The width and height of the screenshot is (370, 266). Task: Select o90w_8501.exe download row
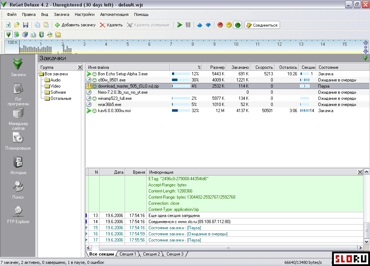(x=228, y=80)
